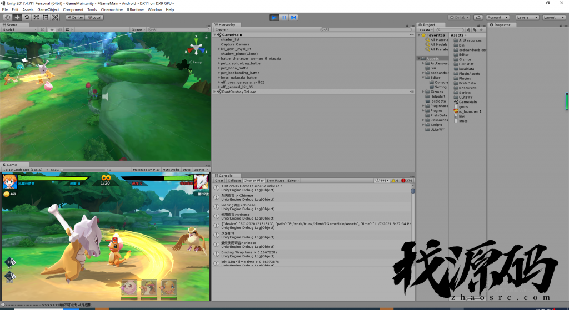
Task: Select the combined Transform tool
Action: click(x=55, y=17)
